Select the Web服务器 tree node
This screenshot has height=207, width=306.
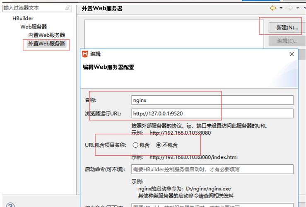click(34, 26)
